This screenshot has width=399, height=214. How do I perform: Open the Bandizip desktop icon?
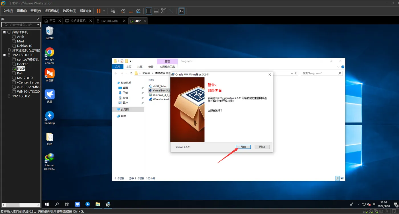point(50,118)
